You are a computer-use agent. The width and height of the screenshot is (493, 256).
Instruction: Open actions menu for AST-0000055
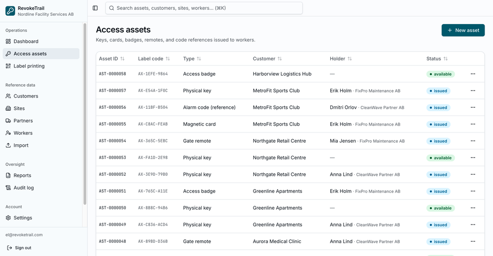(473, 124)
